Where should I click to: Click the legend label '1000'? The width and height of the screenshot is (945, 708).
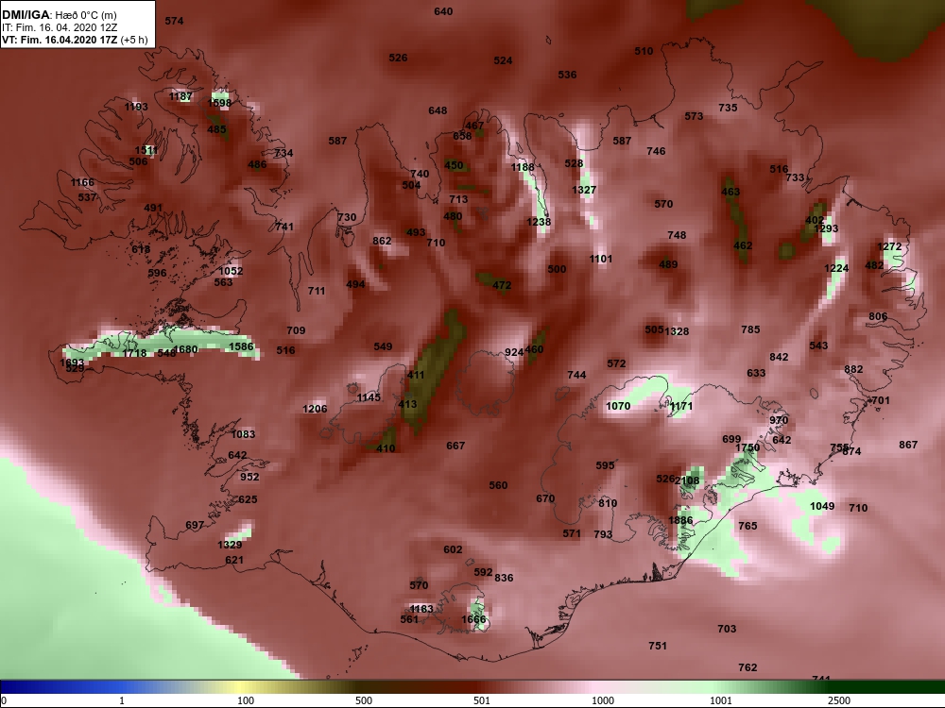[x=603, y=700]
